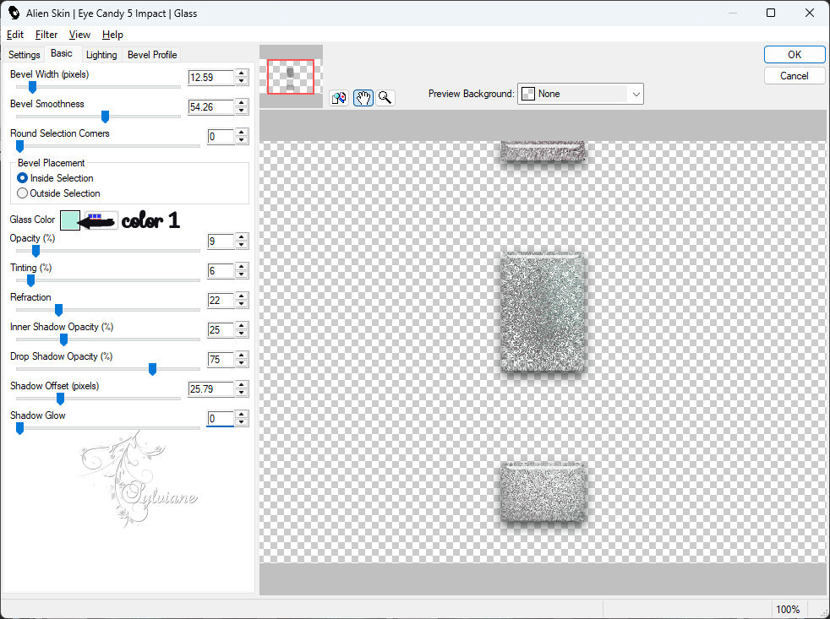The image size is (830, 619).
Task: Increase Refraction with up arrow
Action: pyautogui.click(x=242, y=296)
